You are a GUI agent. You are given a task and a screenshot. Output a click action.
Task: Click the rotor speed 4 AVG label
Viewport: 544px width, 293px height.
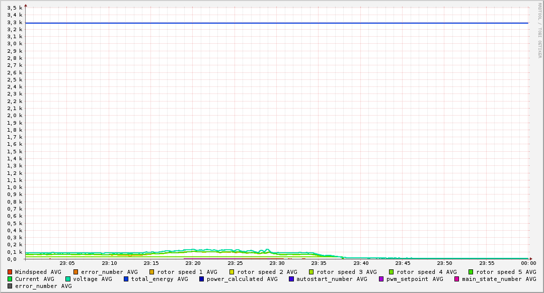tap(426, 272)
